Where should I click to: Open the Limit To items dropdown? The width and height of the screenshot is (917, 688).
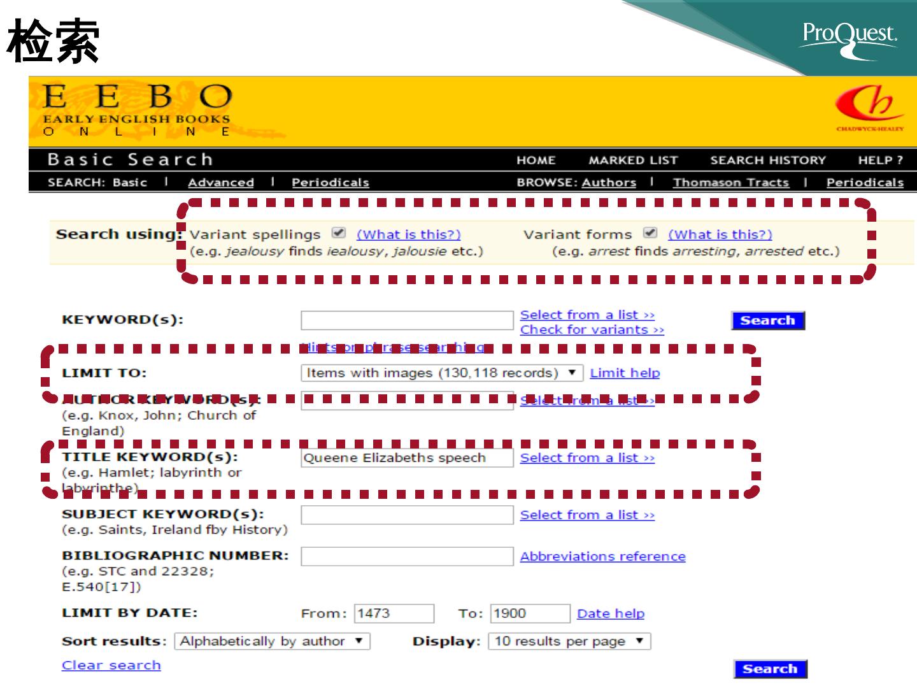[x=441, y=373]
